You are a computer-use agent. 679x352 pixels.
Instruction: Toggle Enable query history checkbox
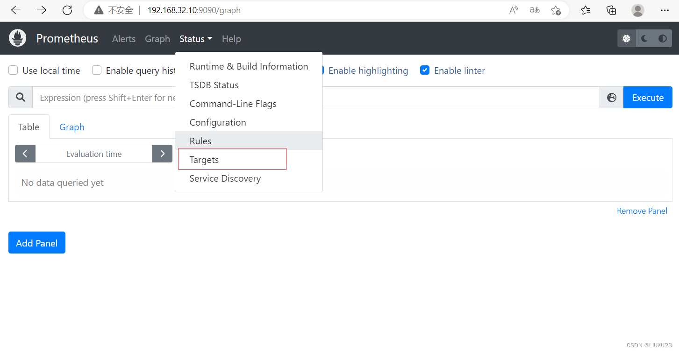pos(97,70)
